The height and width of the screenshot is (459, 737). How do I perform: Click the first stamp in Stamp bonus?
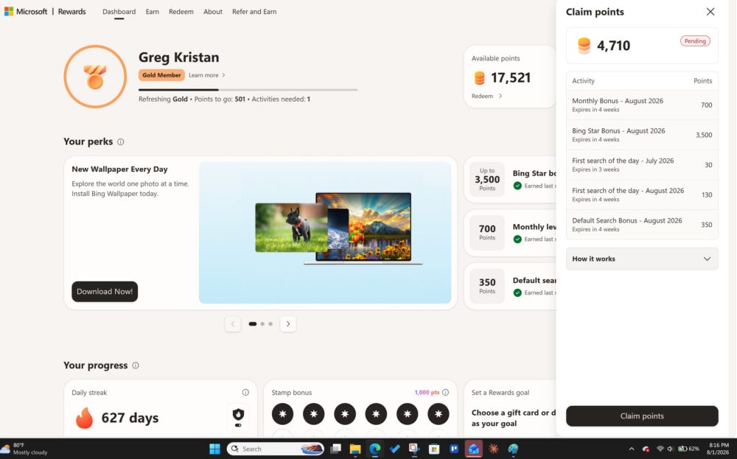point(282,414)
